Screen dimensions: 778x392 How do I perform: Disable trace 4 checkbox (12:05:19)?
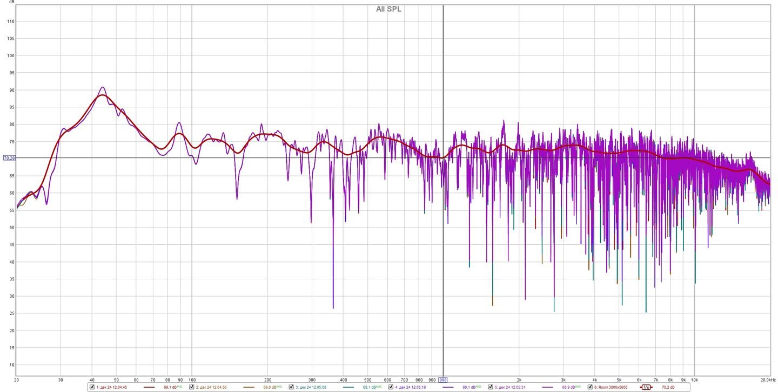[x=391, y=387]
